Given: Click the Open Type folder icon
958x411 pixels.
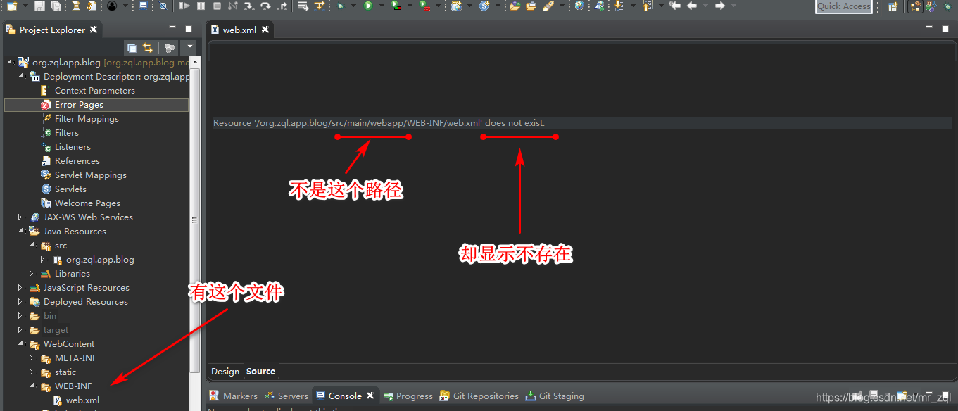Looking at the screenshot, I should (x=515, y=6).
